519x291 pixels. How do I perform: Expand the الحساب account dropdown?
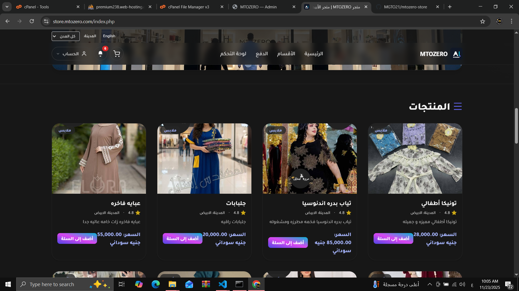pyautogui.click(x=71, y=54)
